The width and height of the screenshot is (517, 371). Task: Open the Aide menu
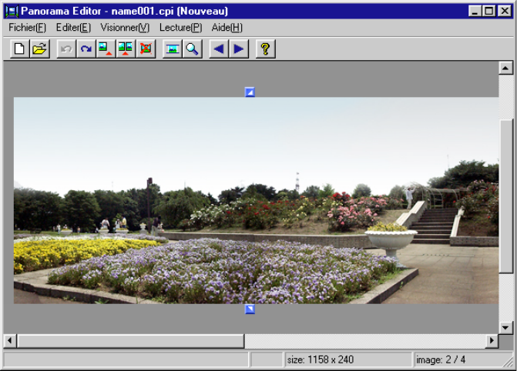click(x=227, y=27)
